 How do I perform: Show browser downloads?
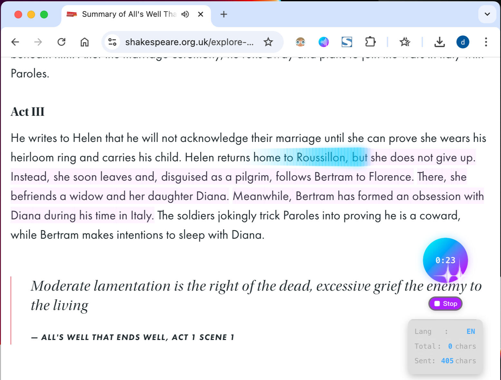(x=439, y=42)
